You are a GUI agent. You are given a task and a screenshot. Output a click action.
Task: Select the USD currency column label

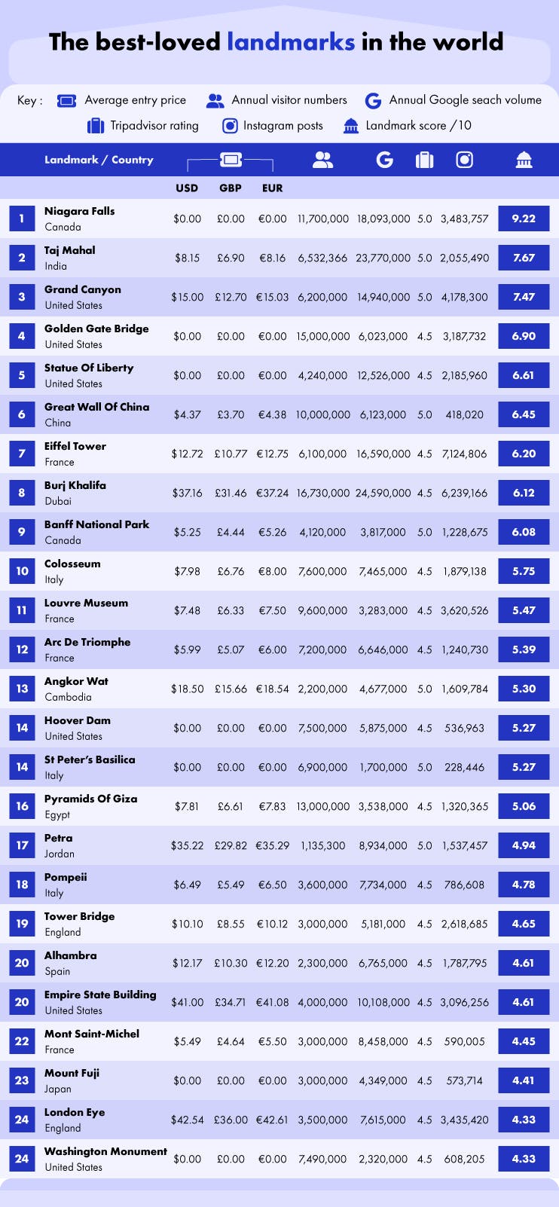pos(187,188)
